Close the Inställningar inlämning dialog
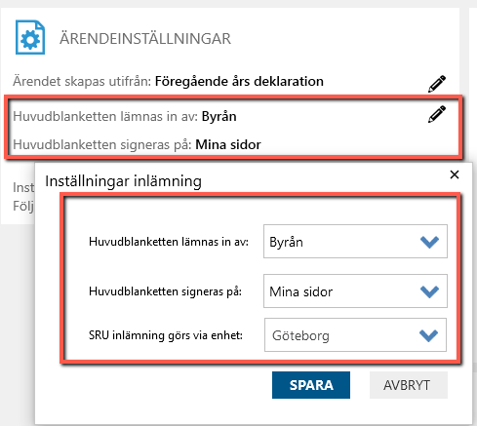The image size is (477, 426). pyautogui.click(x=455, y=174)
